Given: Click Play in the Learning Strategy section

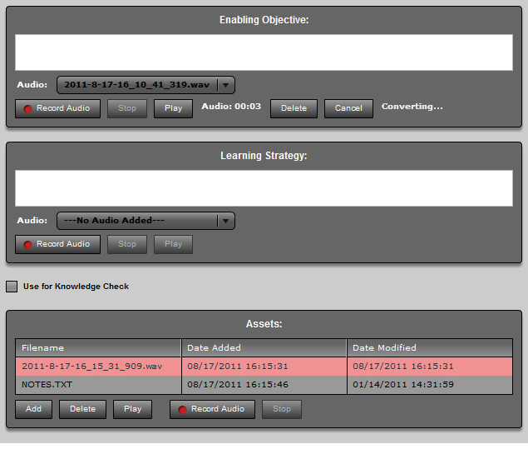Looking at the screenshot, I should coord(173,244).
